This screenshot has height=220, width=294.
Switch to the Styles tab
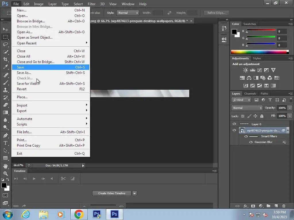point(257,58)
